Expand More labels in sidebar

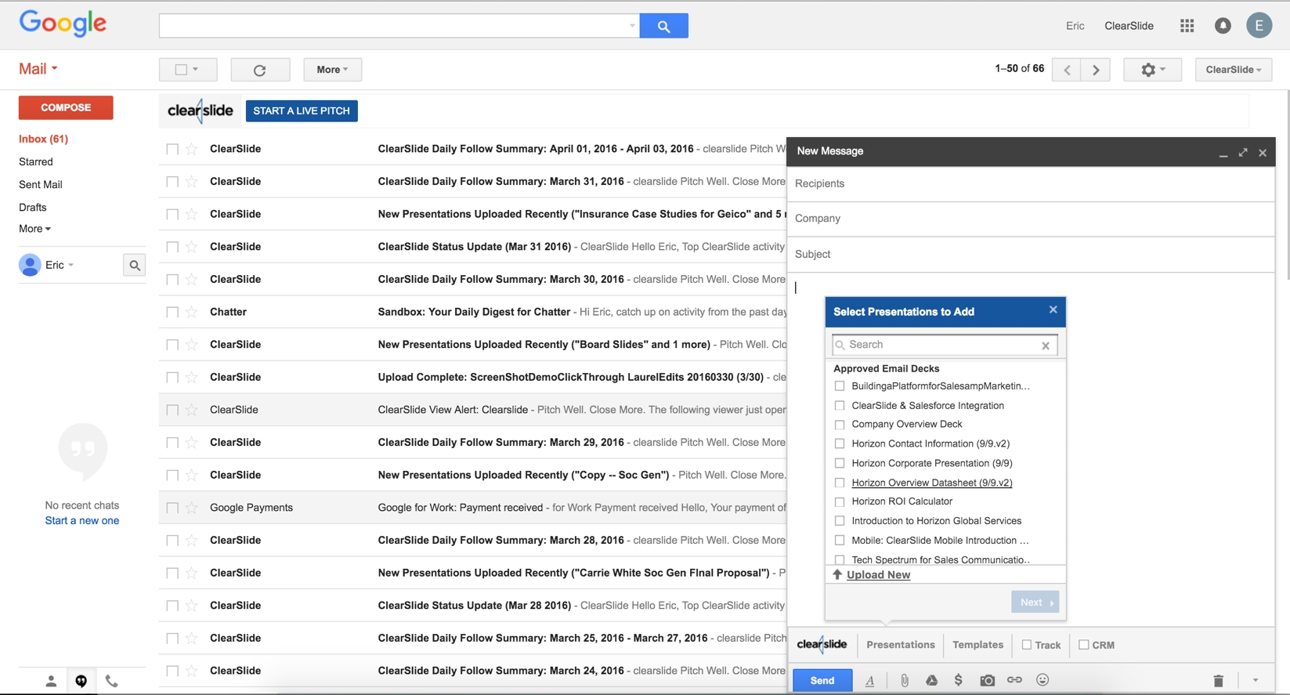[x=34, y=229]
